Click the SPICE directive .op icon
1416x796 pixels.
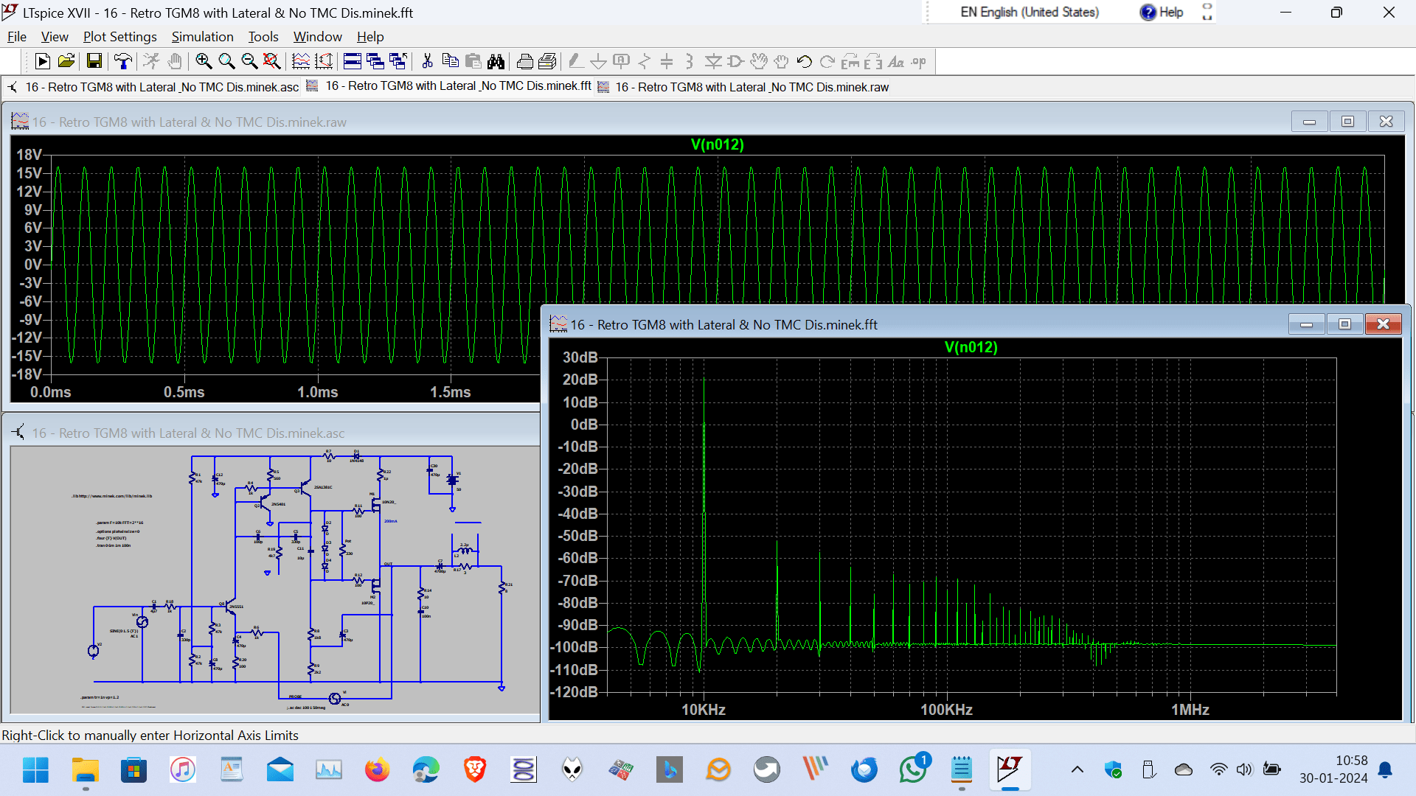click(919, 62)
